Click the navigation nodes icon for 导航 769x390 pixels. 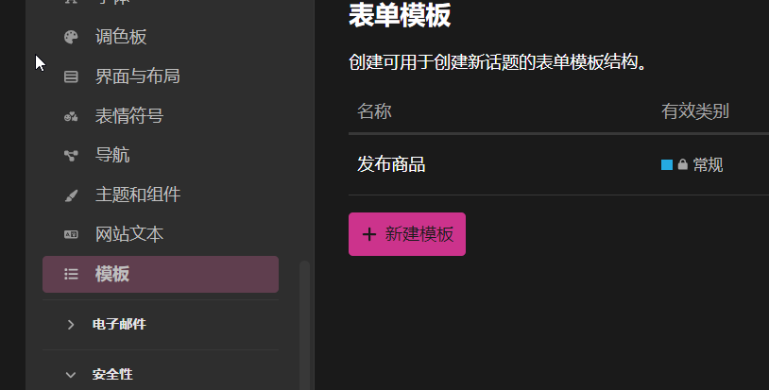pos(71,155)
